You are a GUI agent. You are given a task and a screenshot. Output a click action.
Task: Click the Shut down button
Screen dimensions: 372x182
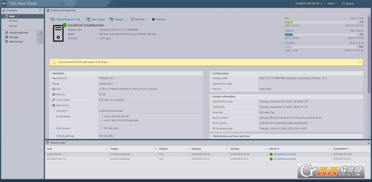tap(95, 19)
